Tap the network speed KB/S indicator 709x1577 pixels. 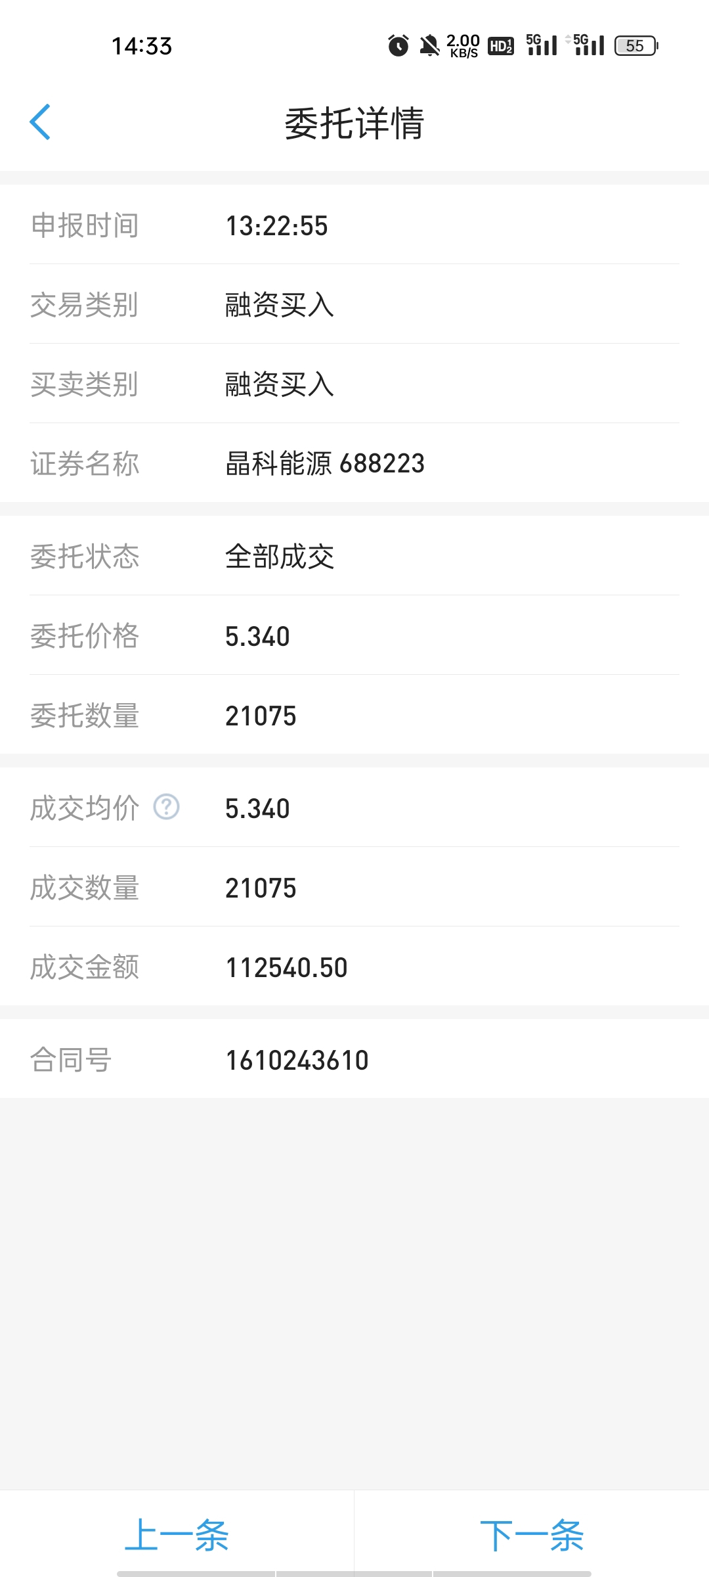pos(463,45)
